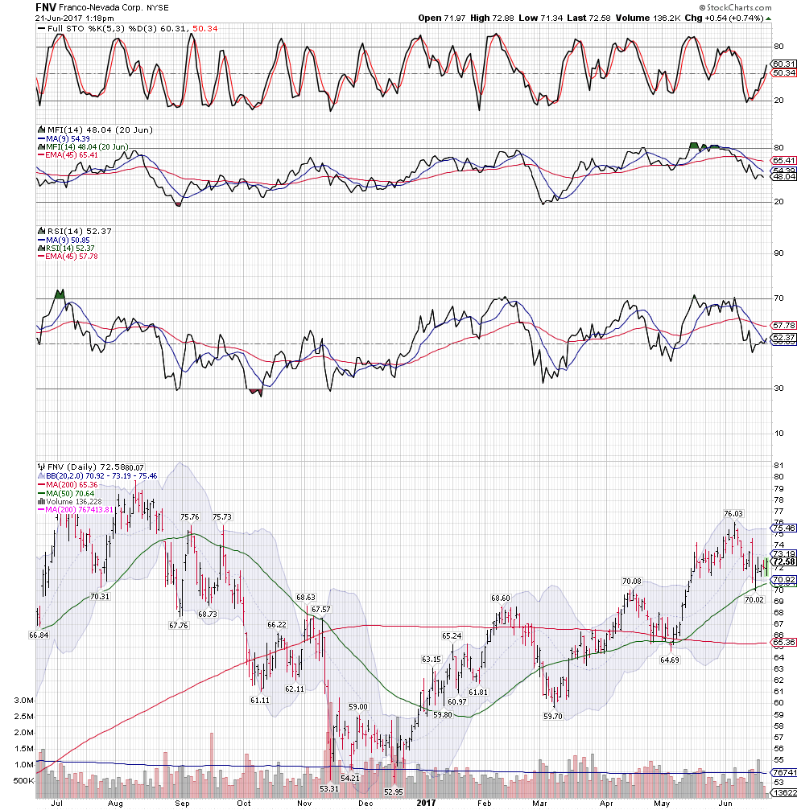Click the Low 71.34 quote value
The height and width of the screenshot is (810, 797).
(x=540, y=18)
